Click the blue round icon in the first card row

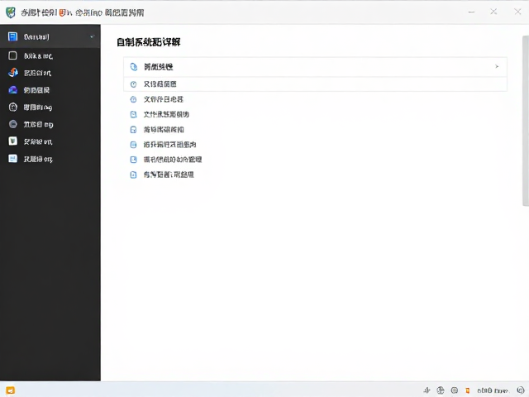134,67
